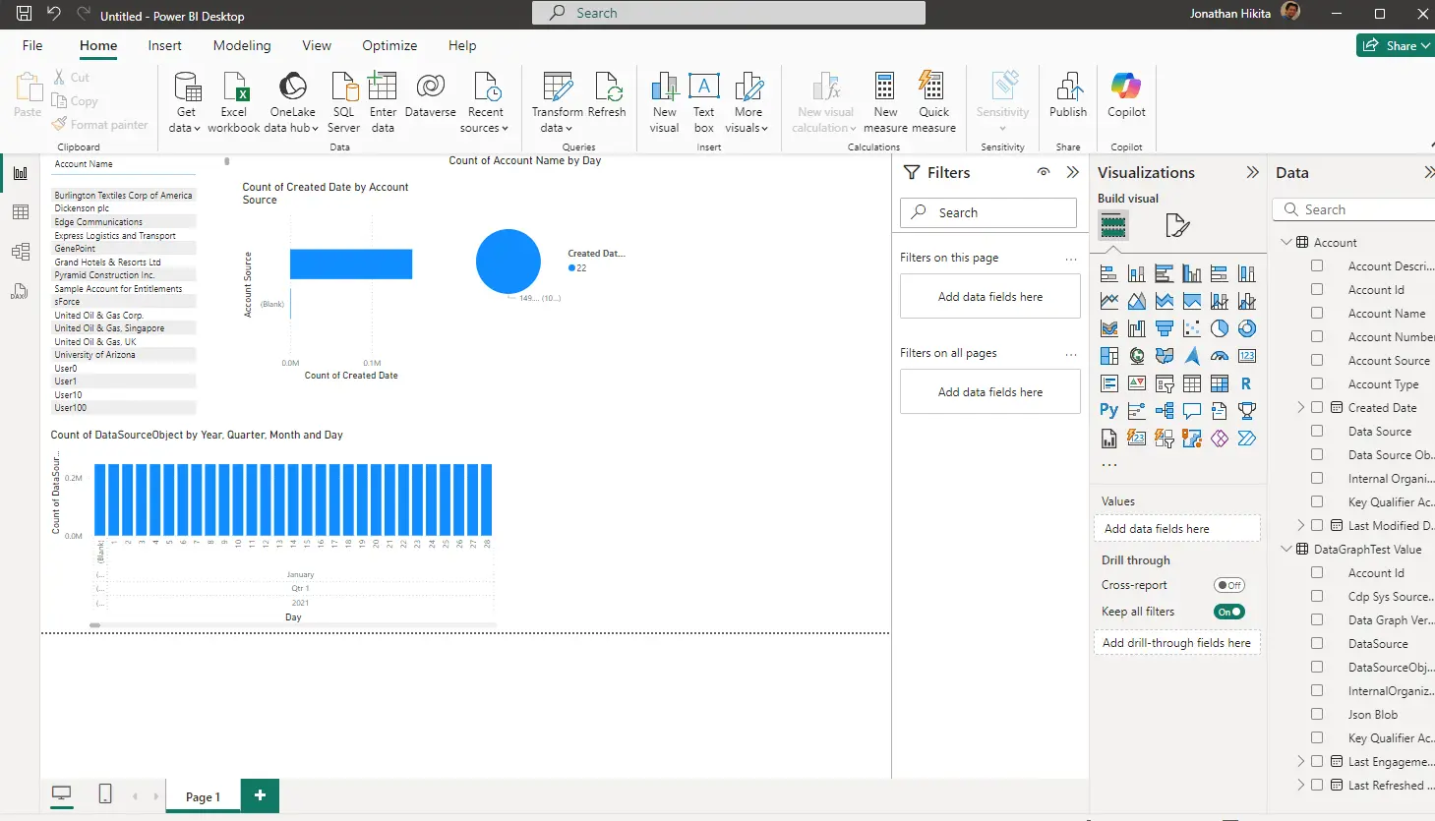Image resolution: width=1435 pixels, height=821 pixels.
Task: Expand the Created Date hierarchy
Action: pos(1300,407)
